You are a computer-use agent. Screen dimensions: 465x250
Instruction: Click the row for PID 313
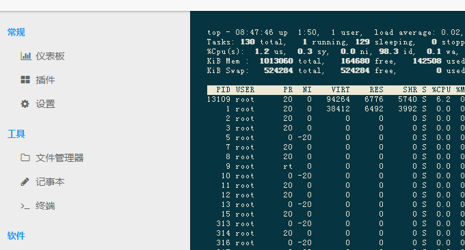[336, 223]
